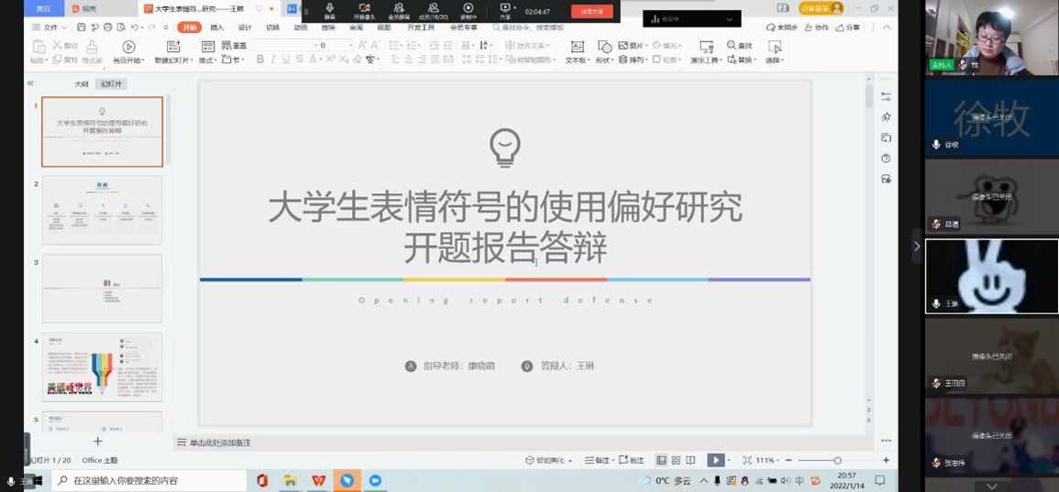Open the font size dropdown
Viewport: 1059px width, 492px height.
pyautogui.click(x=350, y=45)
